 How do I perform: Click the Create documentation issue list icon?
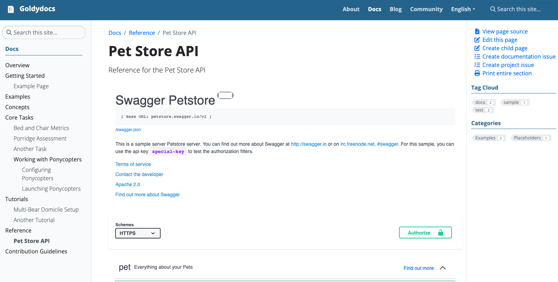[477, 56]
